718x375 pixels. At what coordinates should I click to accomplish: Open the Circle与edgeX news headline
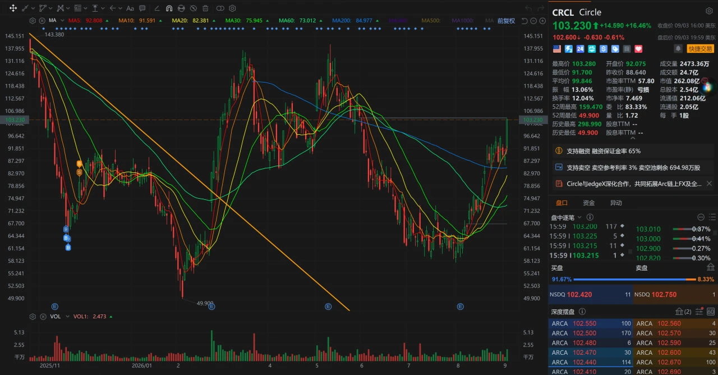click(x=634, y=184)
